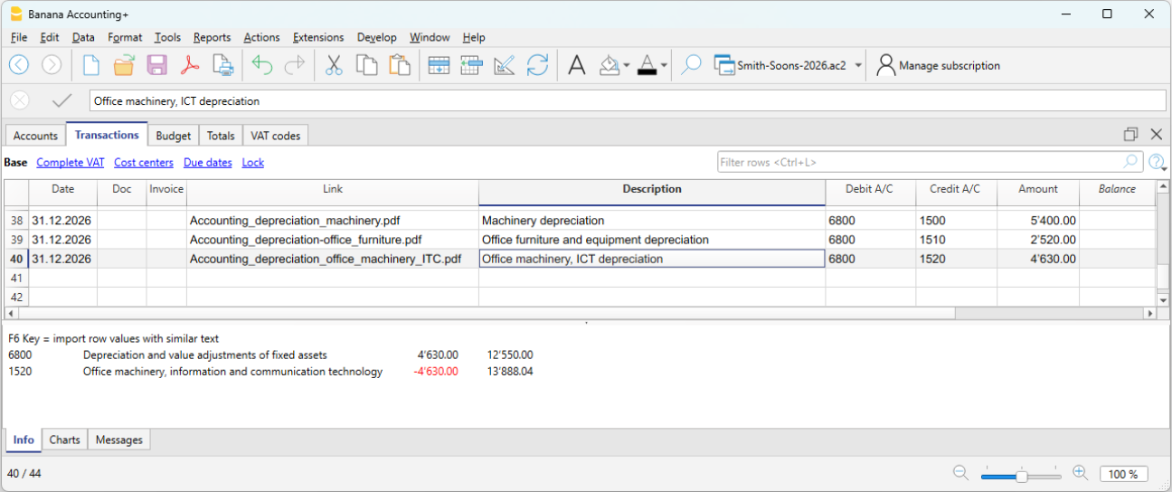Open the Reports menu
This screenshot has height=492, width=1172.
click(212, 37)
